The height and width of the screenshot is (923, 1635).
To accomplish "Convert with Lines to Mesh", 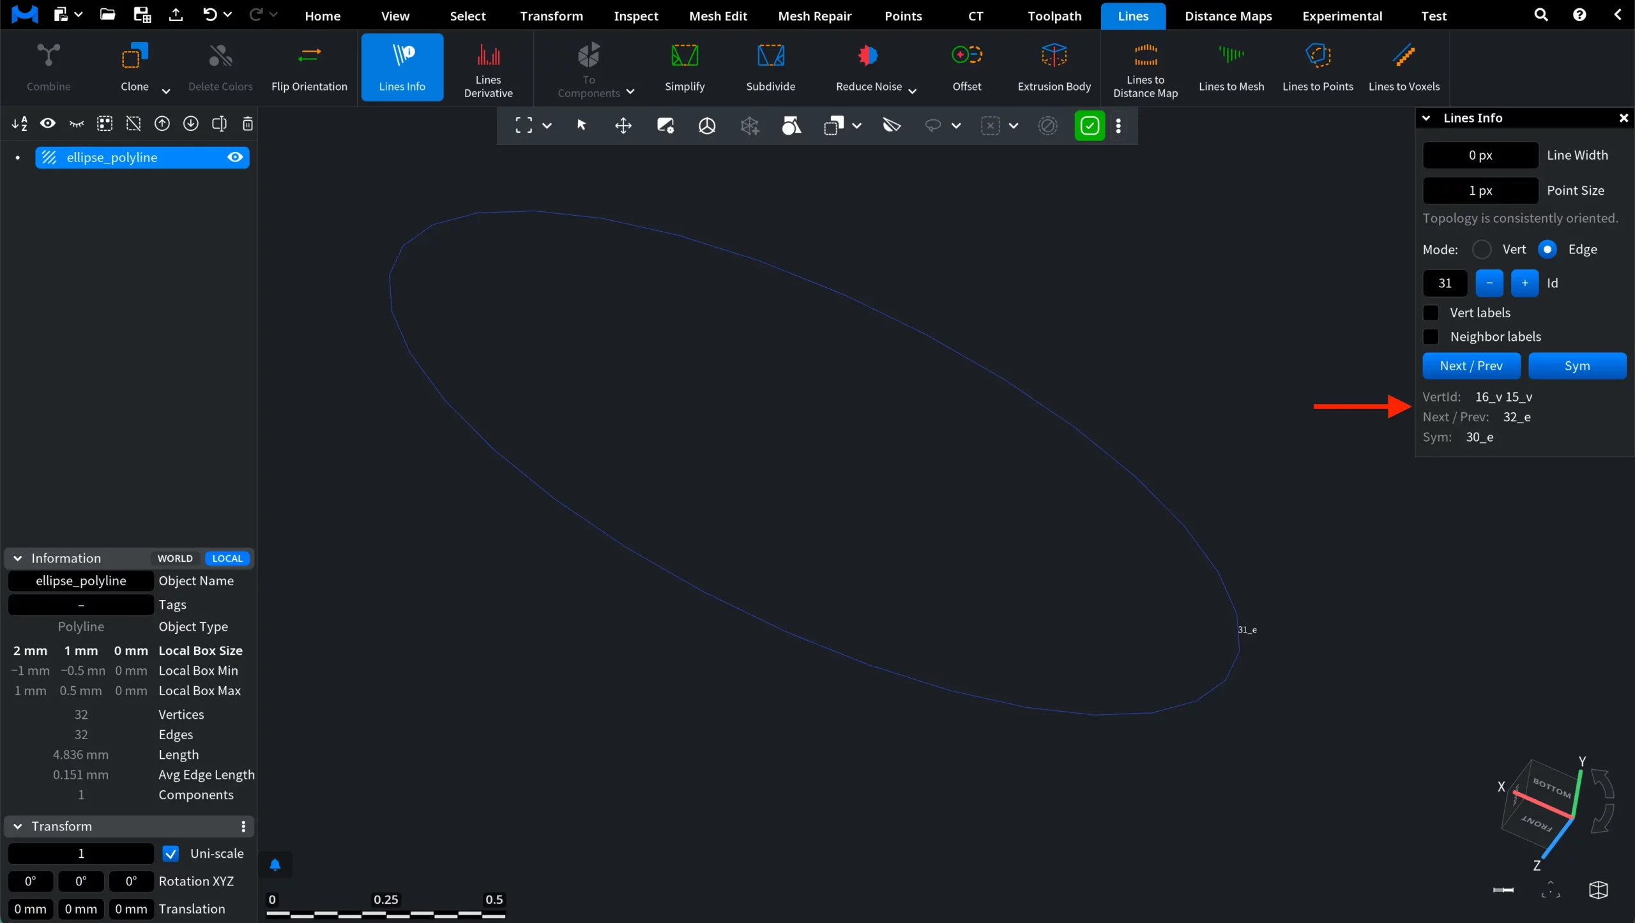I will click(x=1231, y=67).
